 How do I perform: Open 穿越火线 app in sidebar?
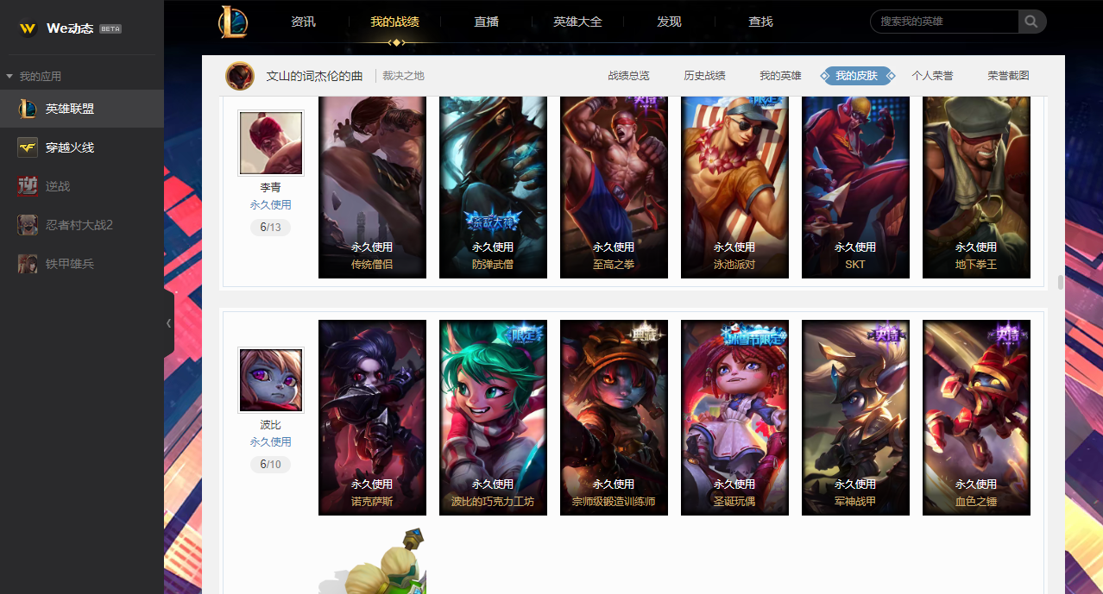click(x=82, y=147)
